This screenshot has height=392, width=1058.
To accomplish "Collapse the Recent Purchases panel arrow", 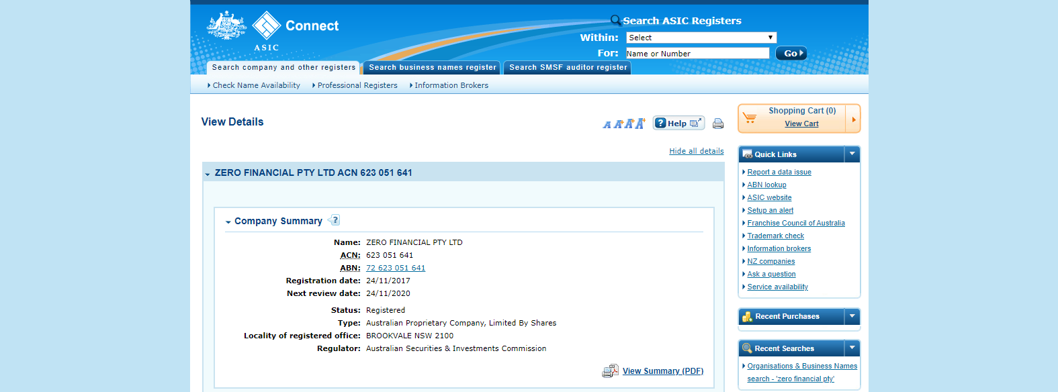I will [852, 316].
